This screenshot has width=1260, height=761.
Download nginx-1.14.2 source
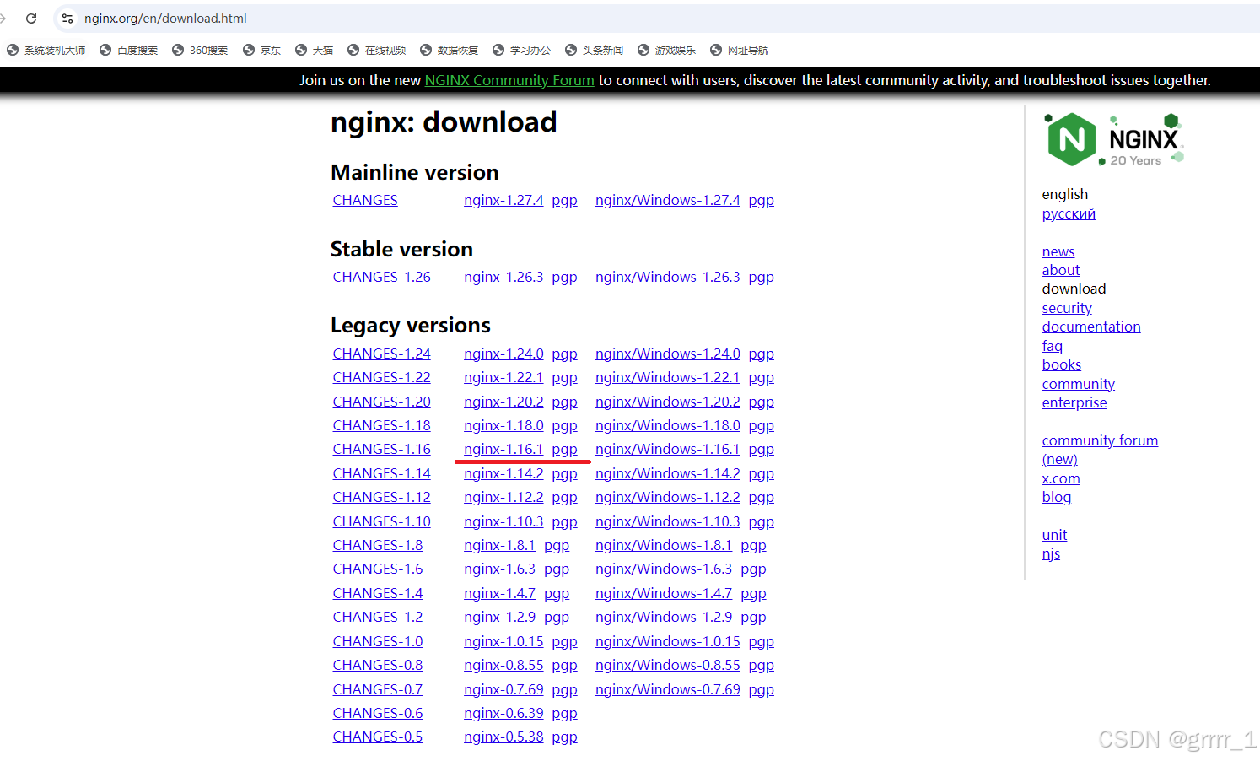coord(503,473)
